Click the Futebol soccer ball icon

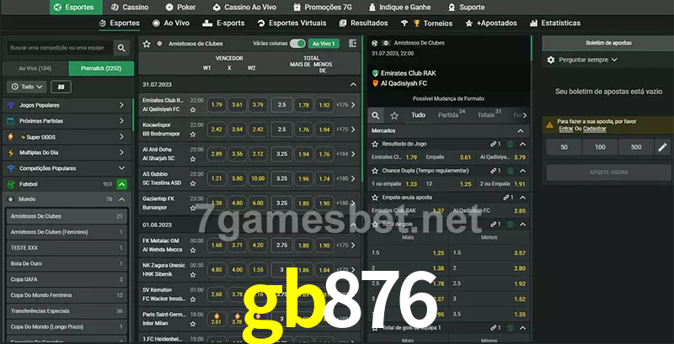point(11,184)
